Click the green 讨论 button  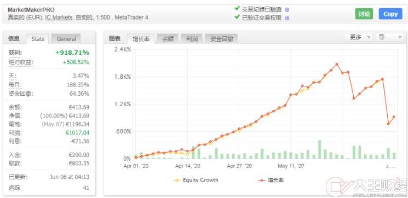[x=364, y=14]
